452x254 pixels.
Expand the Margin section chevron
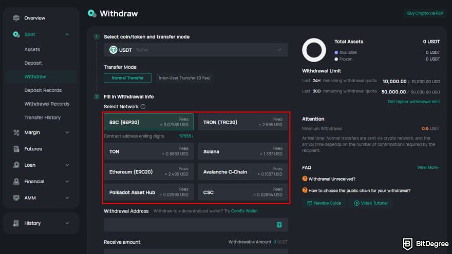67,132
